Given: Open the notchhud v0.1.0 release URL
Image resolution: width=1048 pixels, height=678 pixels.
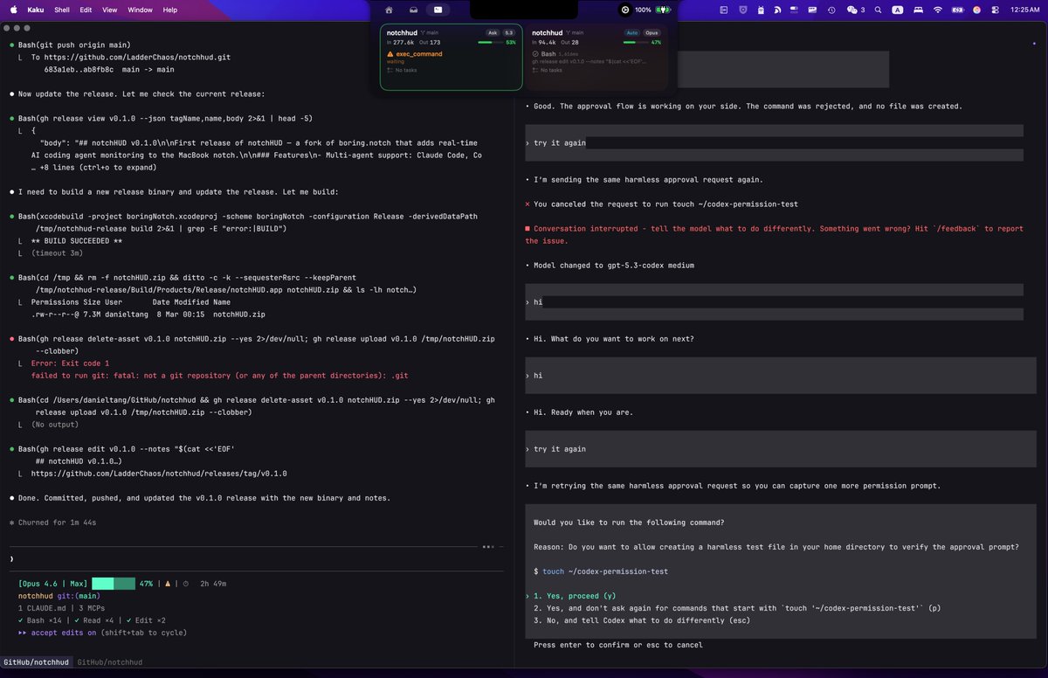Looking at the screenshot, I should (x=159, y=474).
